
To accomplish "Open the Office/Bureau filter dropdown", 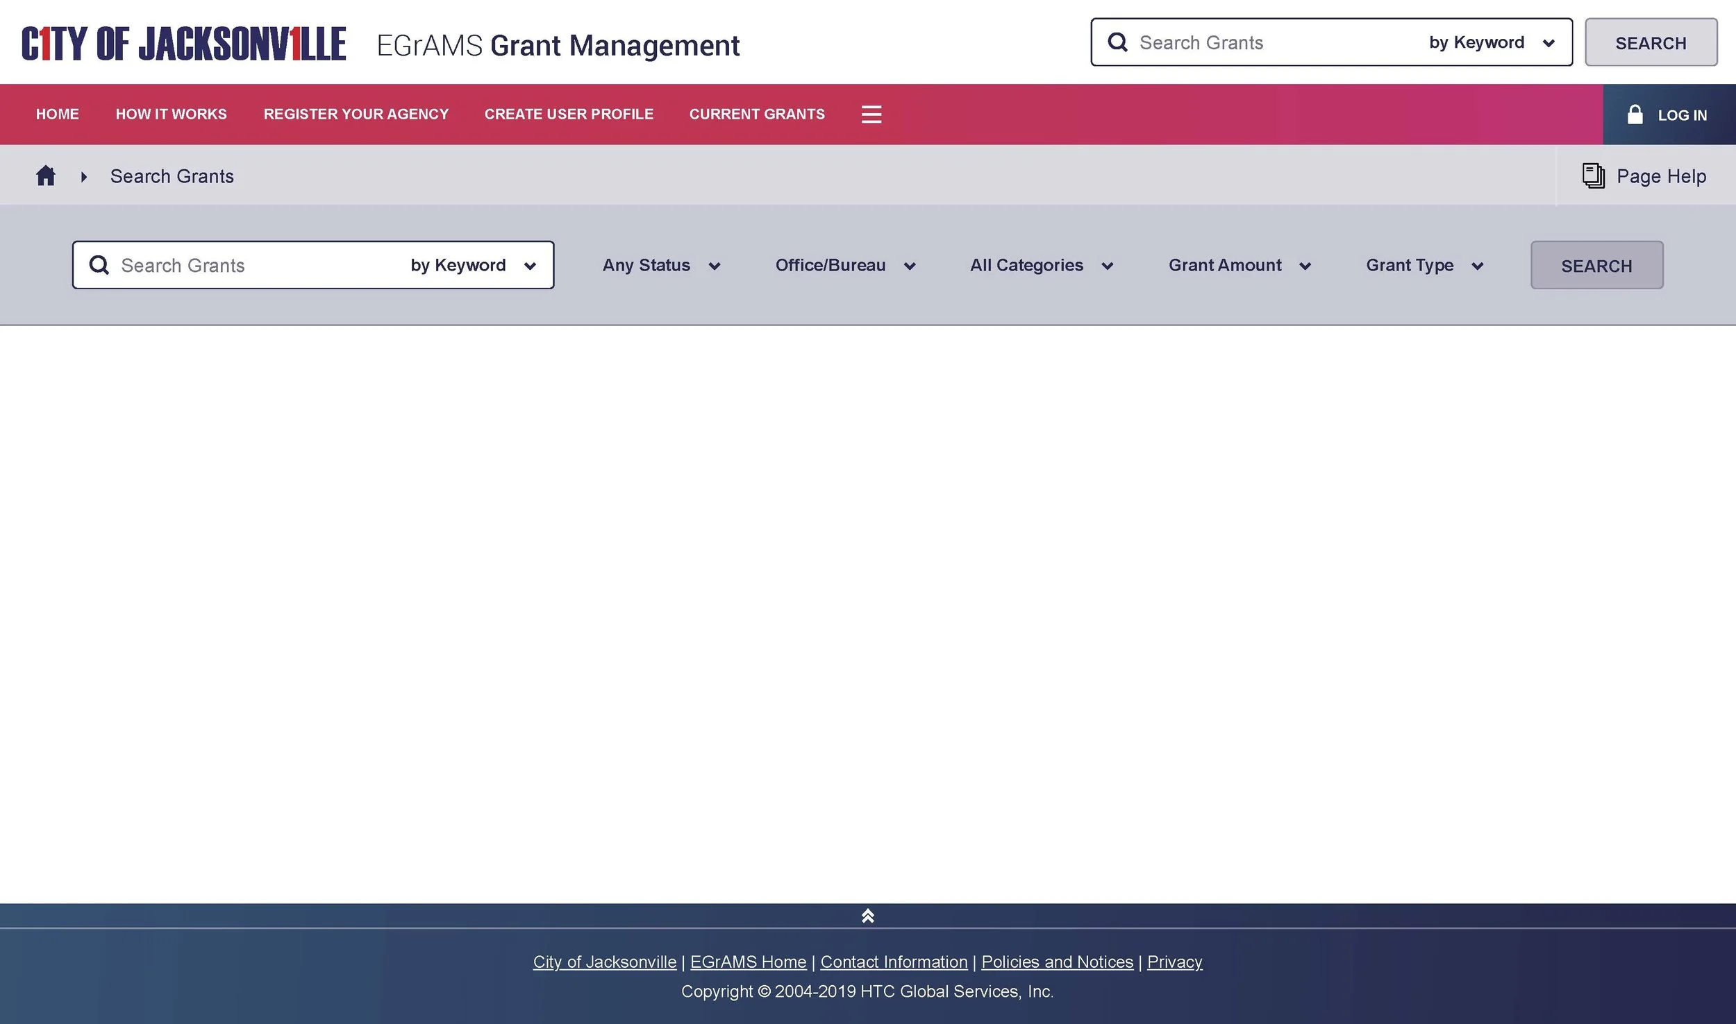I will (x=845, y=266).
